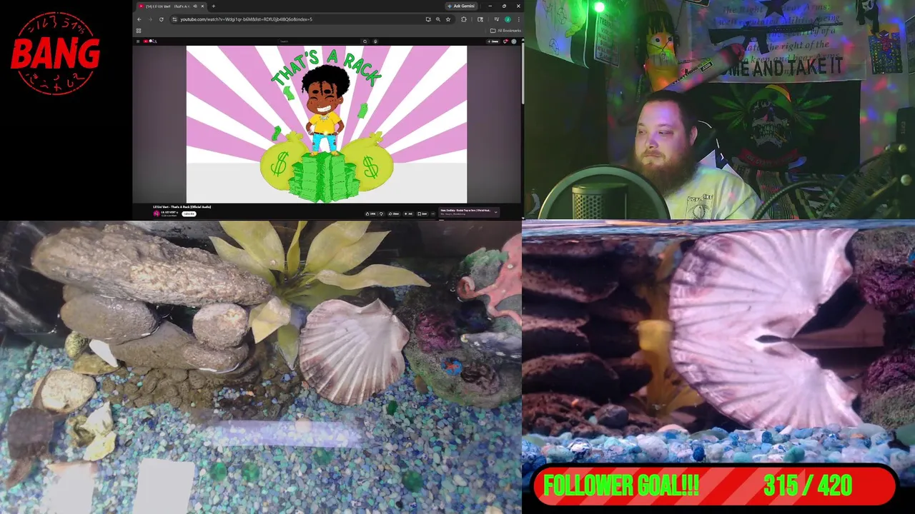The height and width of the screenshot is (514, 915).
Task: Open YouTube notifications bell
Action: tap(505, 41)
